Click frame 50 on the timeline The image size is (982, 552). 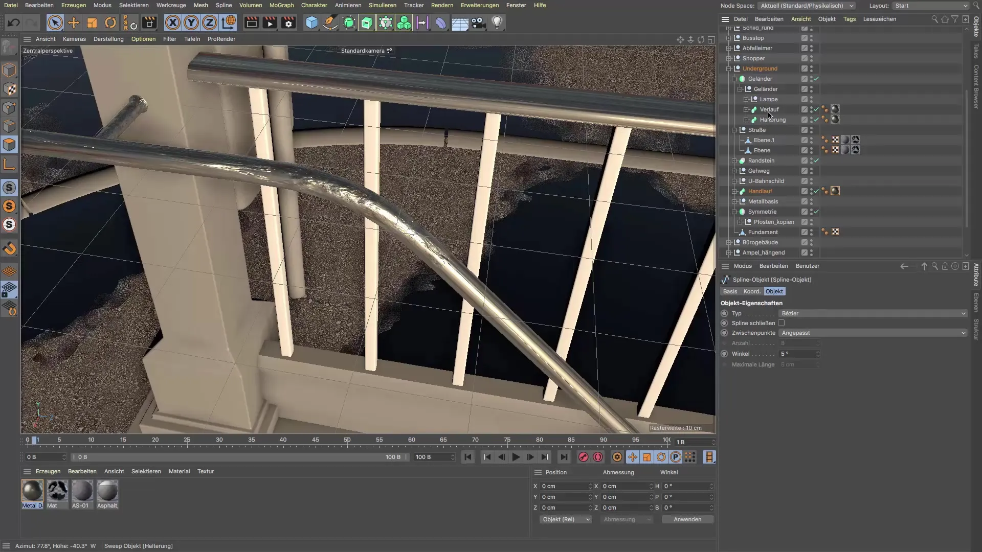347,440
